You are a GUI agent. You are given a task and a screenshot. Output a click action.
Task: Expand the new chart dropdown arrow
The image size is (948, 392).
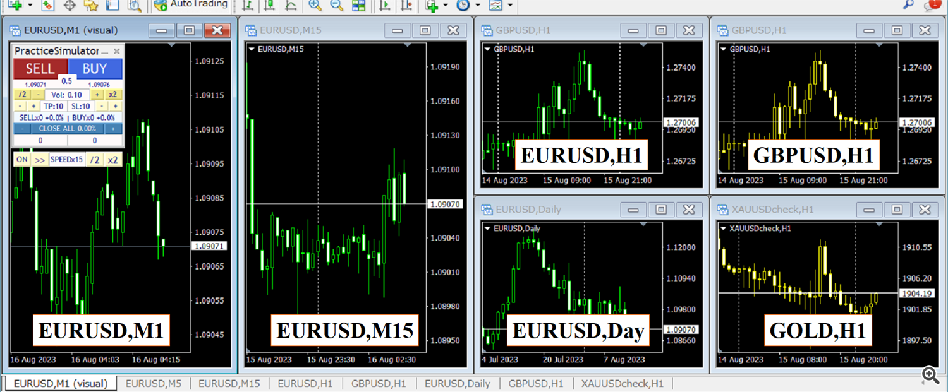30,5
